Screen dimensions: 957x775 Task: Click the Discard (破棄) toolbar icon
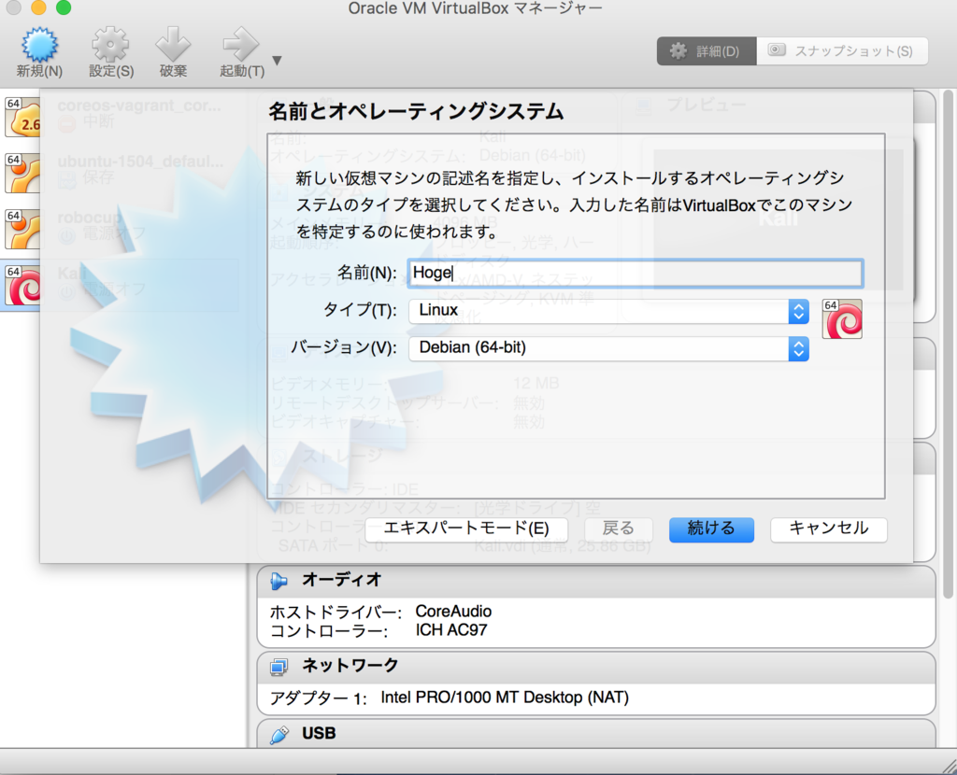173,45
